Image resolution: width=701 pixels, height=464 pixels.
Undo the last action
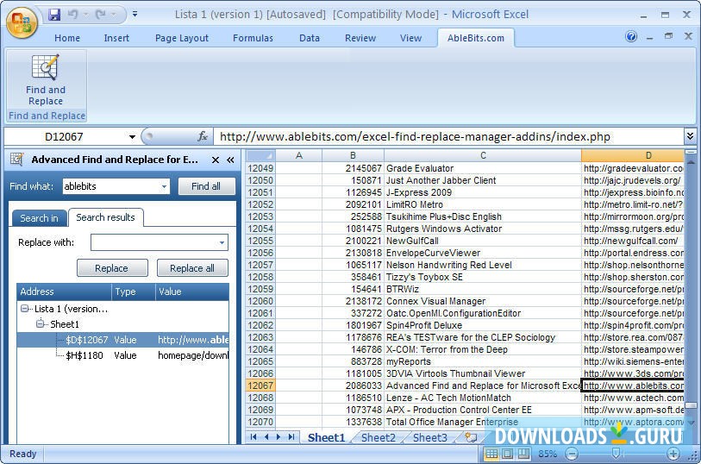[73, 15]
